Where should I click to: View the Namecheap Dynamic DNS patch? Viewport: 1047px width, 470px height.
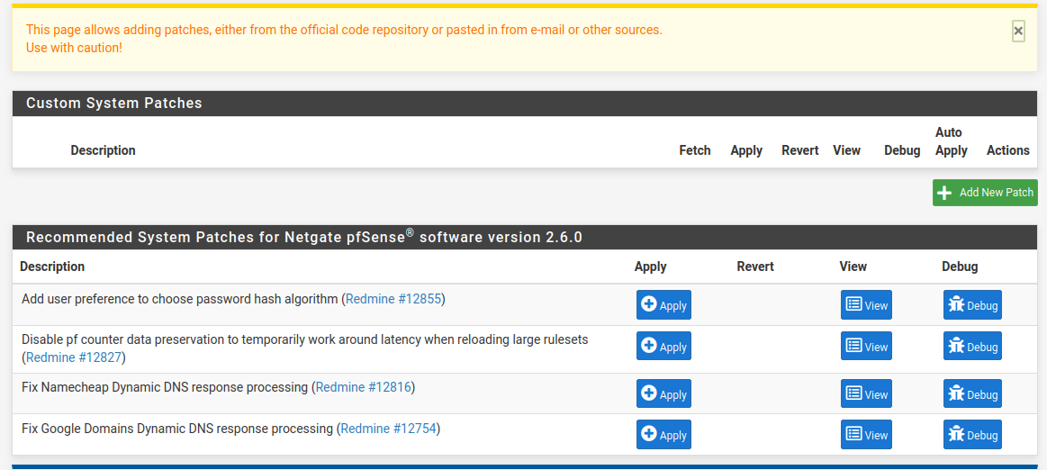pos(866,393)
